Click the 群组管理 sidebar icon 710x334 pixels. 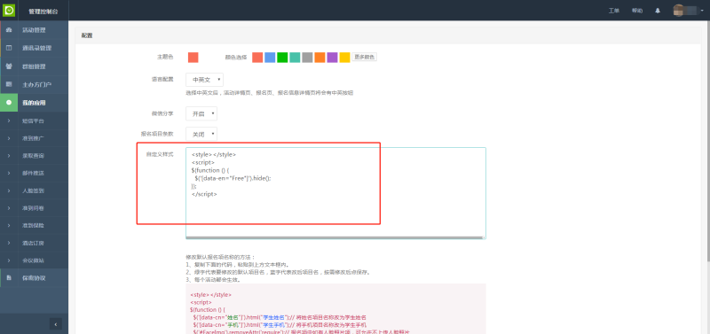pyautogui.click(x=9, y=66)
